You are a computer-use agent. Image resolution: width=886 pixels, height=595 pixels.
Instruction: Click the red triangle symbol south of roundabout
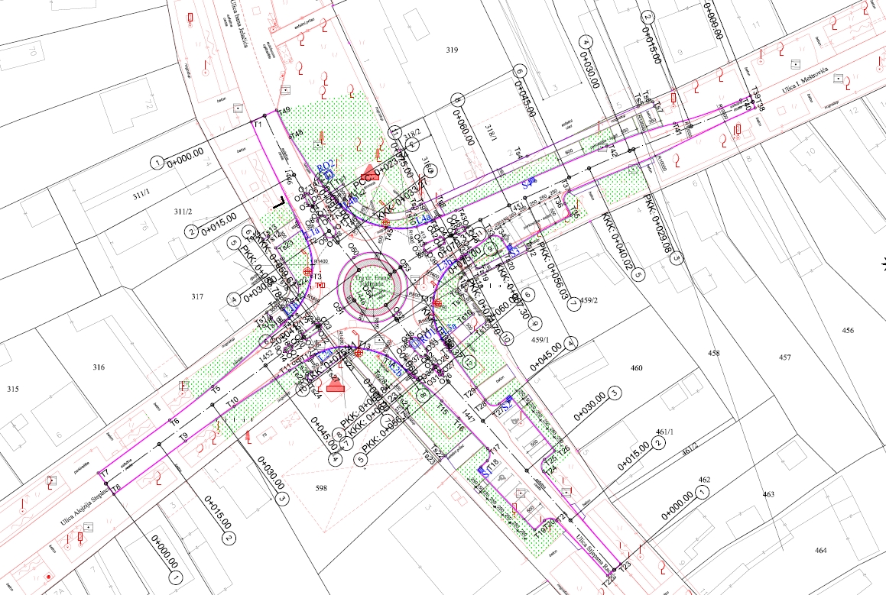point(334,386)
